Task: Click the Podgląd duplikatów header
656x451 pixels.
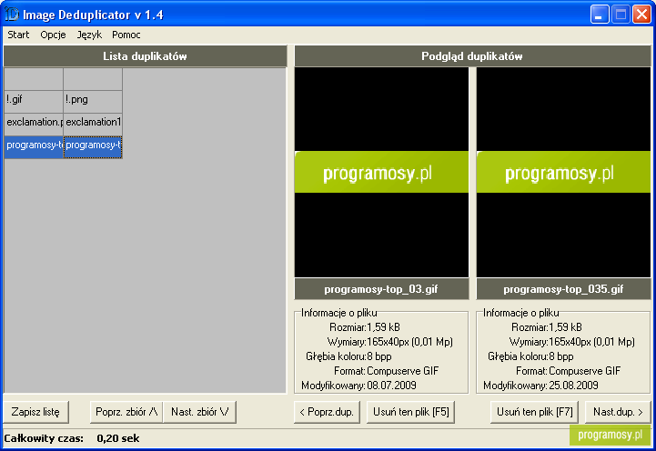Action: tap(472, 56)
